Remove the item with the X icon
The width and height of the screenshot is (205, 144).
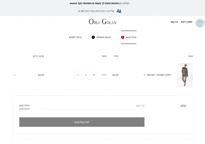[x=14, y=75]
